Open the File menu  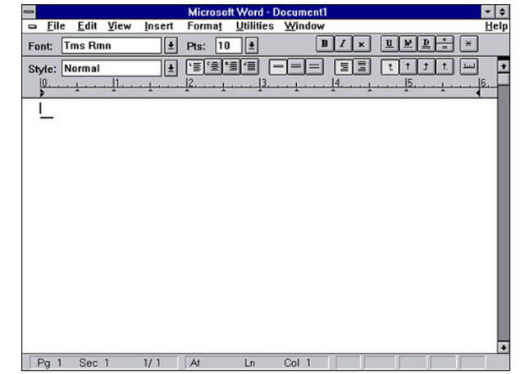56,26
